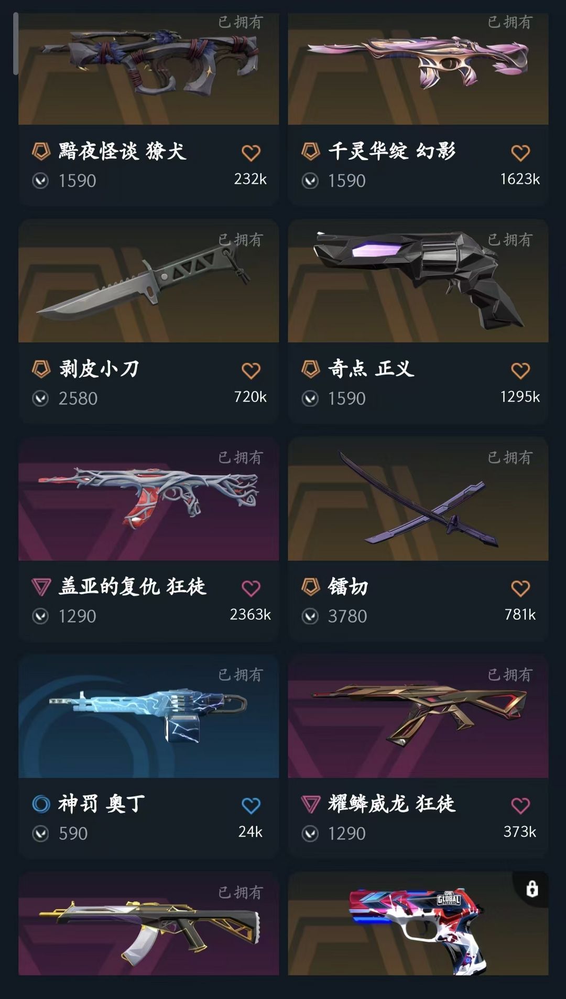Open the 剥皮小刀 knife thumbnail

tap(149, 281)
